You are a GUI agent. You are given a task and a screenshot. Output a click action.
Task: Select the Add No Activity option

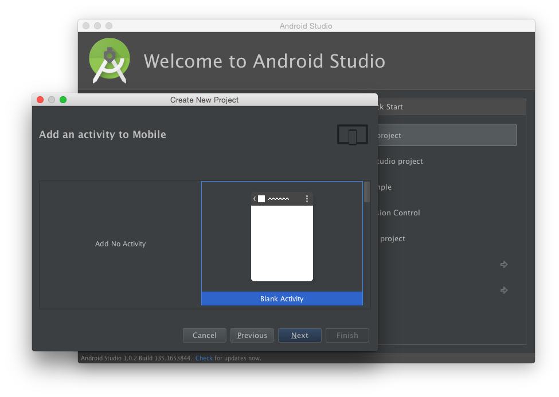[120, 244]
